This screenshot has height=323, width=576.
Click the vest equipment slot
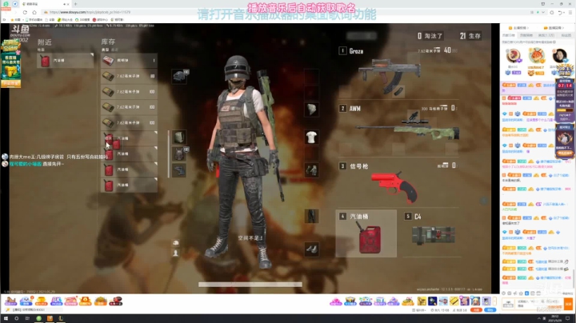pyautogui.click(x=179, y=154)
